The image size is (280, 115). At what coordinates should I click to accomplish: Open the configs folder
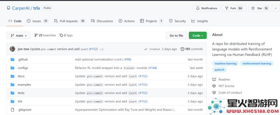tap(23, 68)
